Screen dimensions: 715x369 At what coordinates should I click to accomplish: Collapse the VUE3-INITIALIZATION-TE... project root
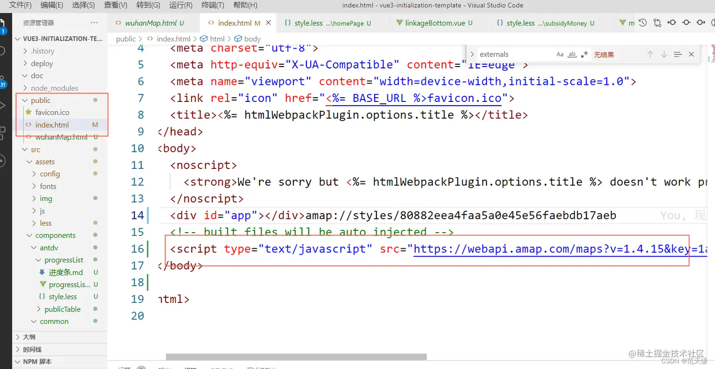(x=59, y=39)
